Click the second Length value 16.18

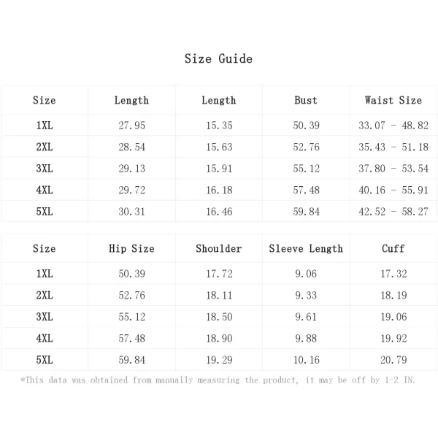pos(219,190)
